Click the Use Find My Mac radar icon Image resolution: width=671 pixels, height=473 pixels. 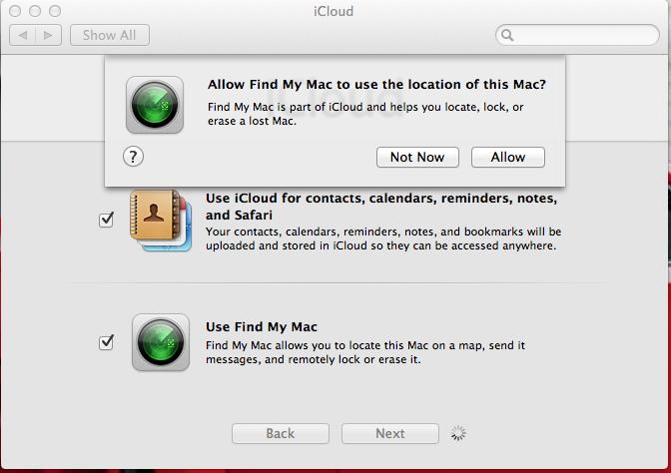coord(161,342)
